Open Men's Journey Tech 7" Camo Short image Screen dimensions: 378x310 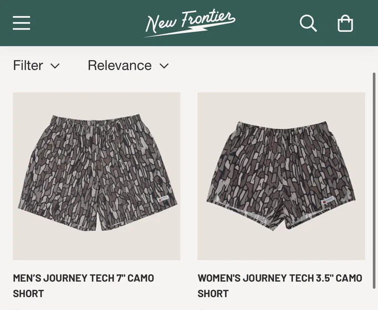(97, 176)
